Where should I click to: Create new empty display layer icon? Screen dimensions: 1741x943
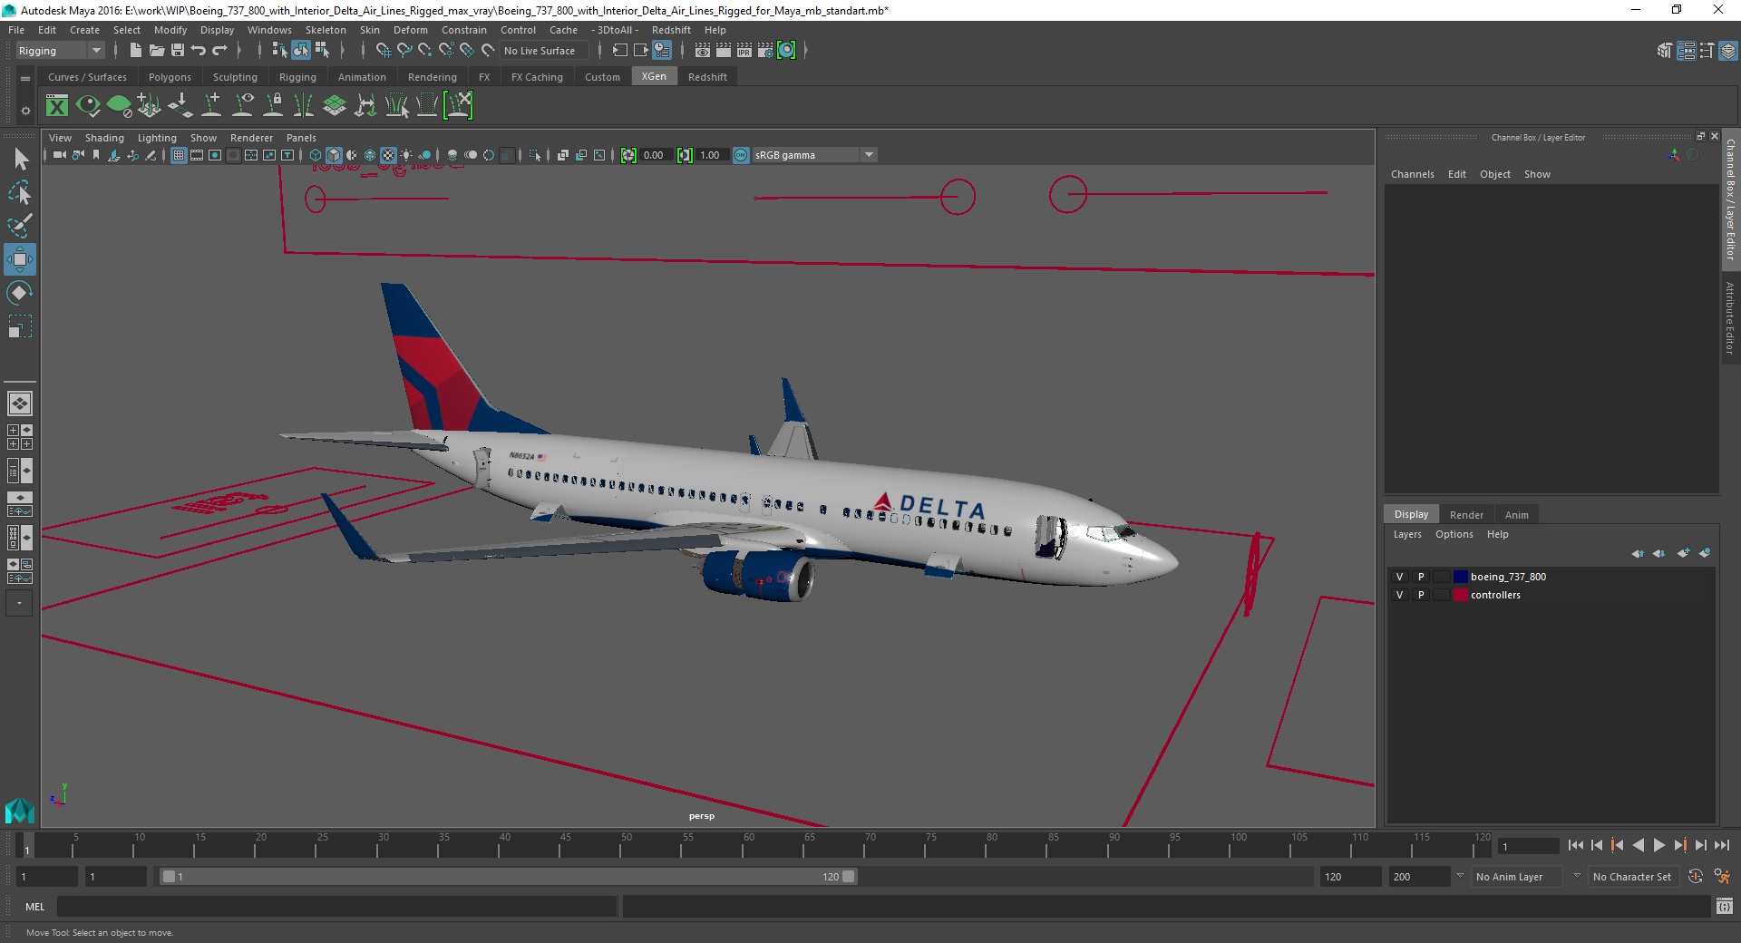[x=1684, y=553]
